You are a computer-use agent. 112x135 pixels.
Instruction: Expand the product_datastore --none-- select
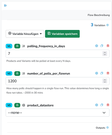pyautogui.click(x=57, y=113)
